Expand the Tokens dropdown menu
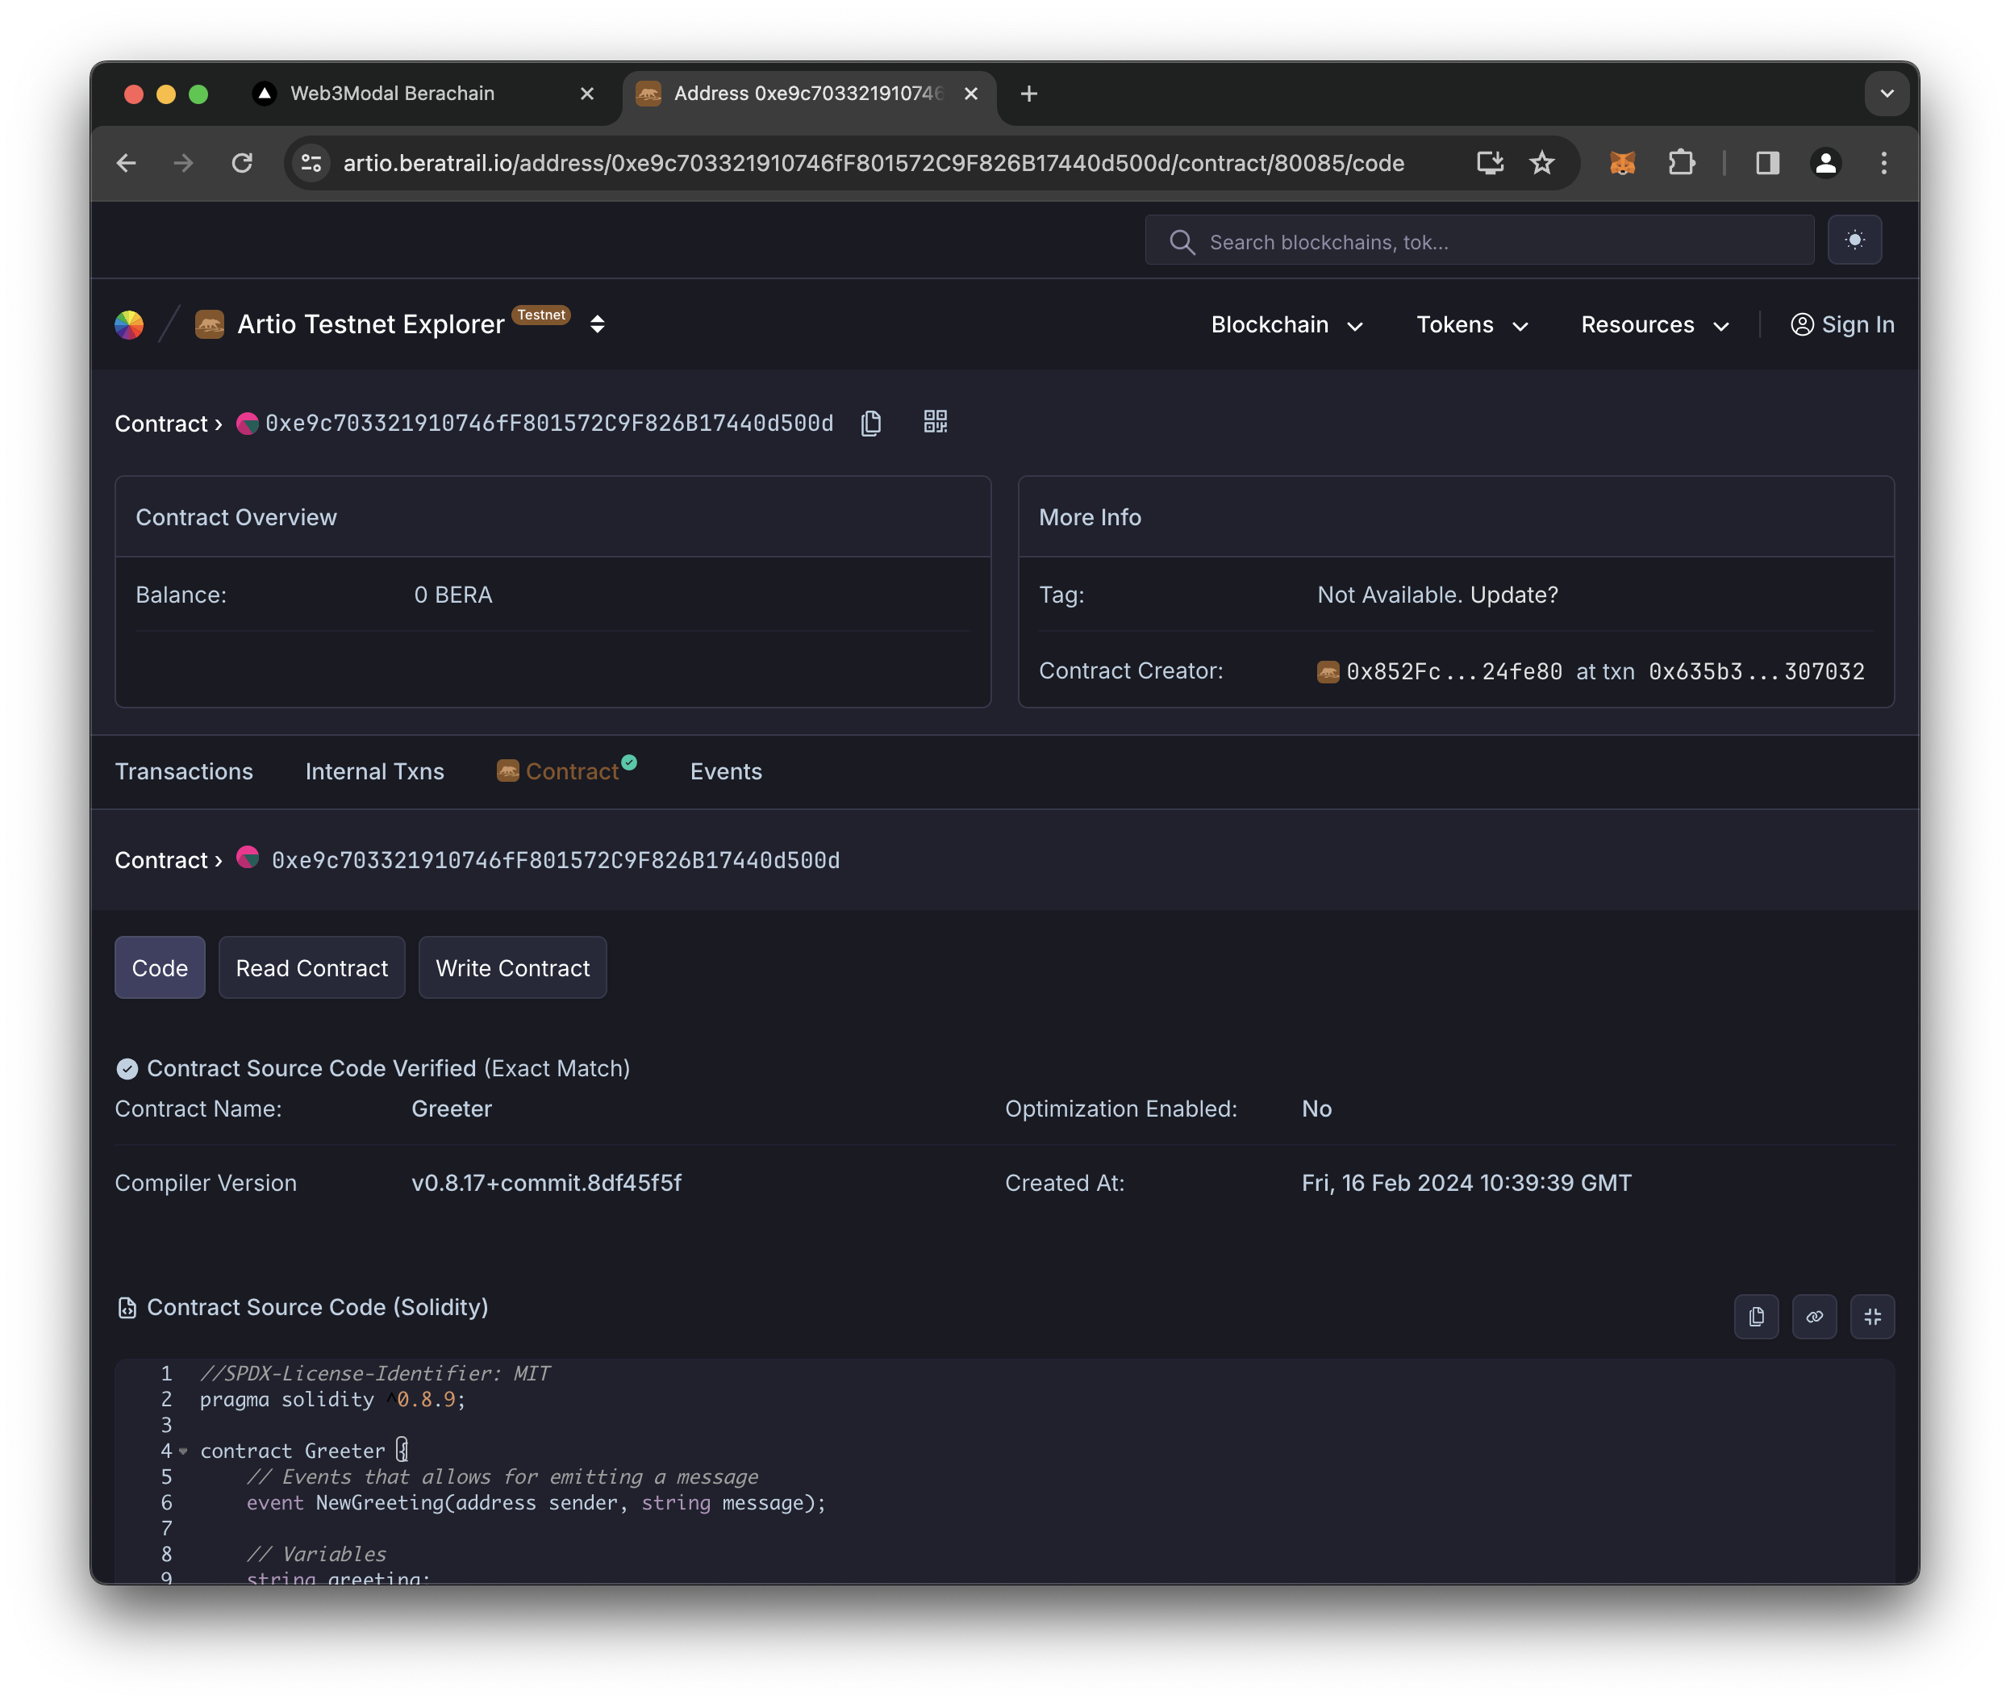The height and width of the screenshot is (1704, 2010). (1473, 324)
